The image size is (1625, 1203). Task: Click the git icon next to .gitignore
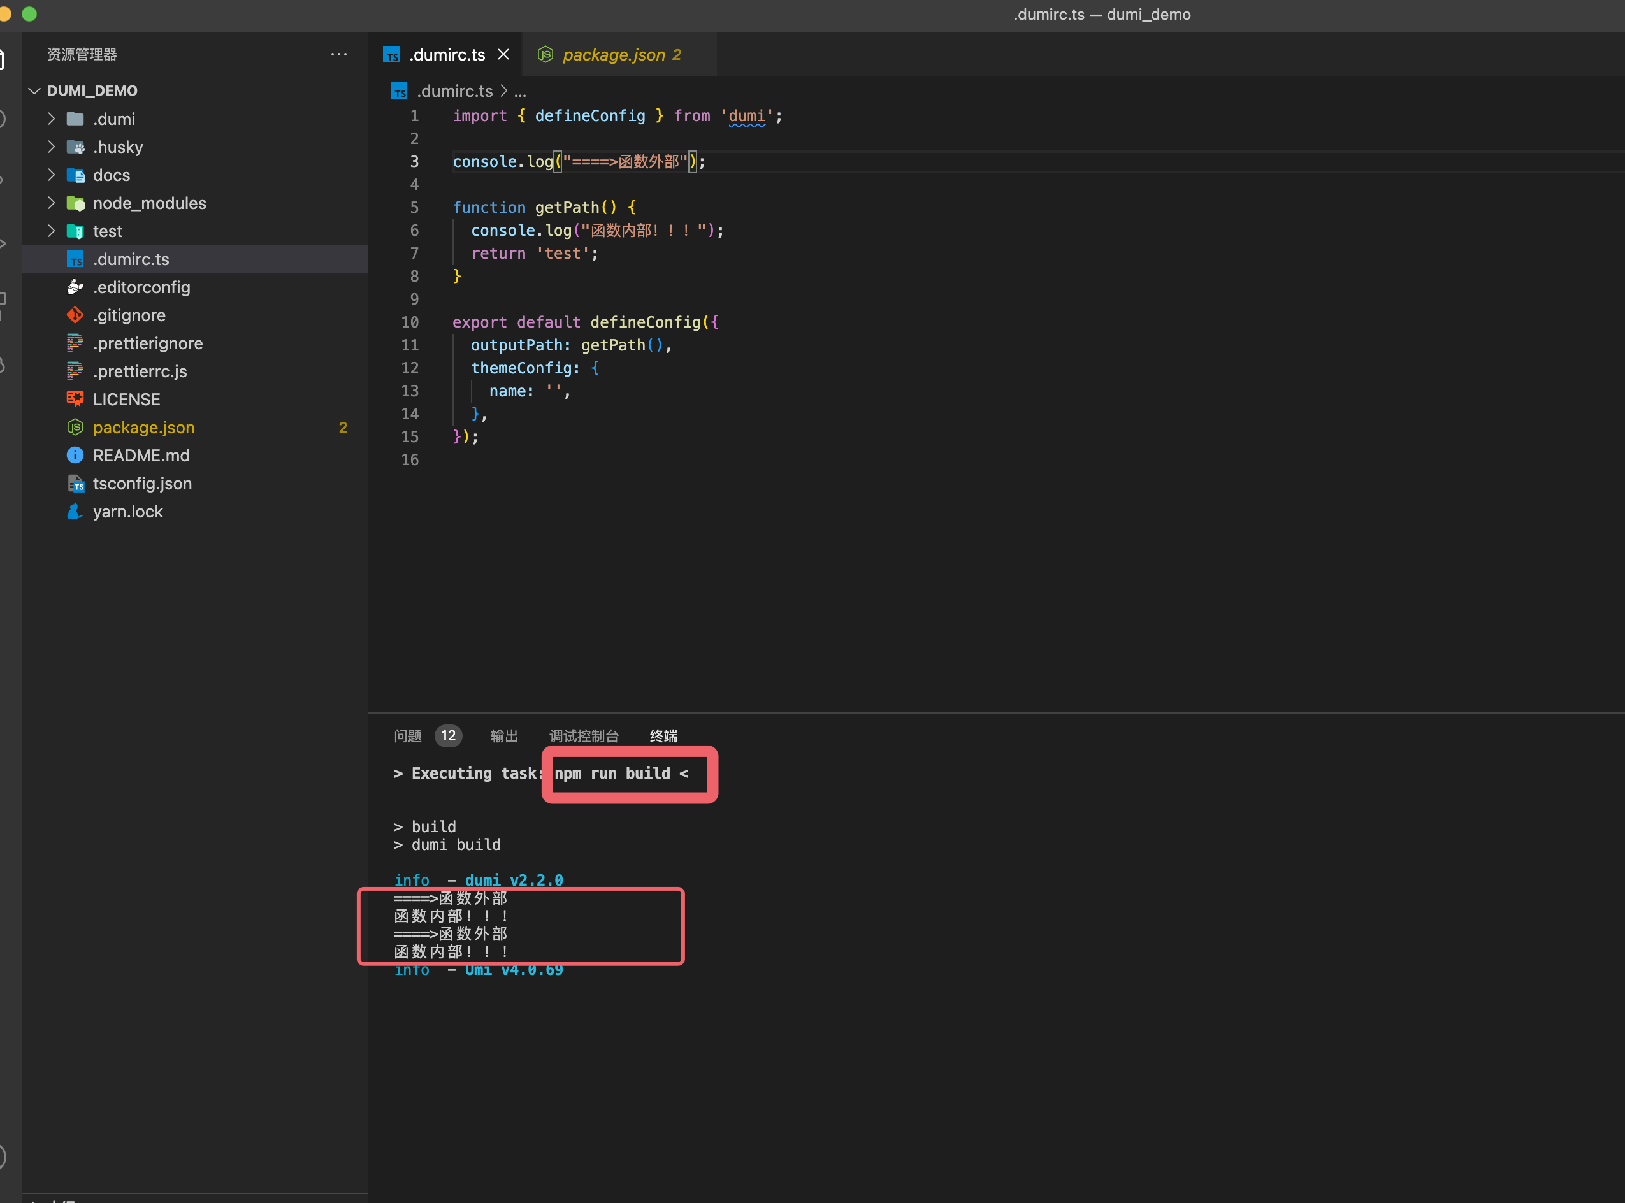[76, 315]
